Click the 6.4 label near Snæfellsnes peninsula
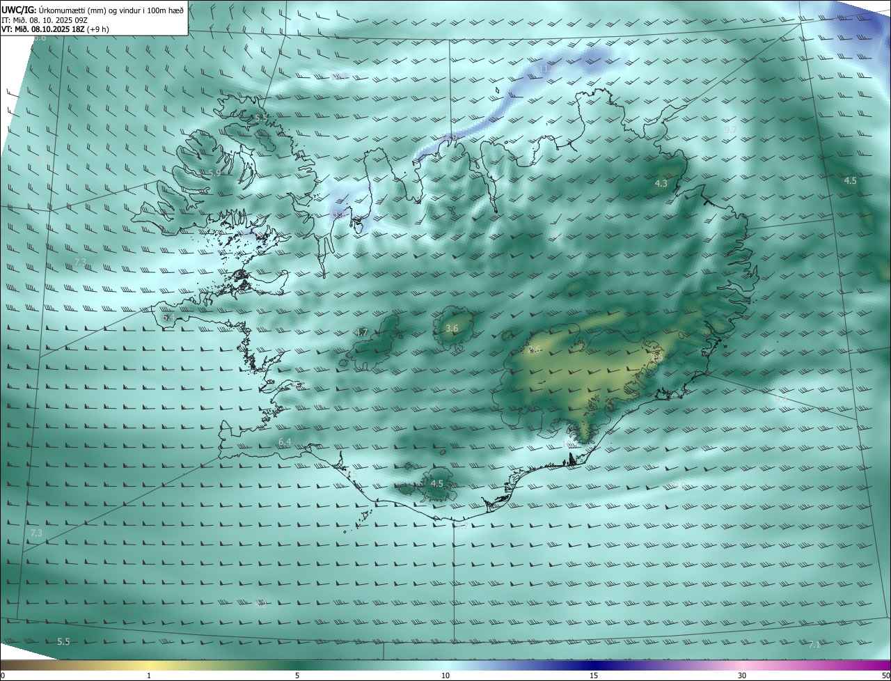The height and width of the screenshot is (681, 891). (168, 317)
